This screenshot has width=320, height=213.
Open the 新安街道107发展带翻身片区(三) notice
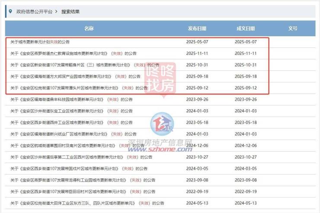(x=85, y=65)
